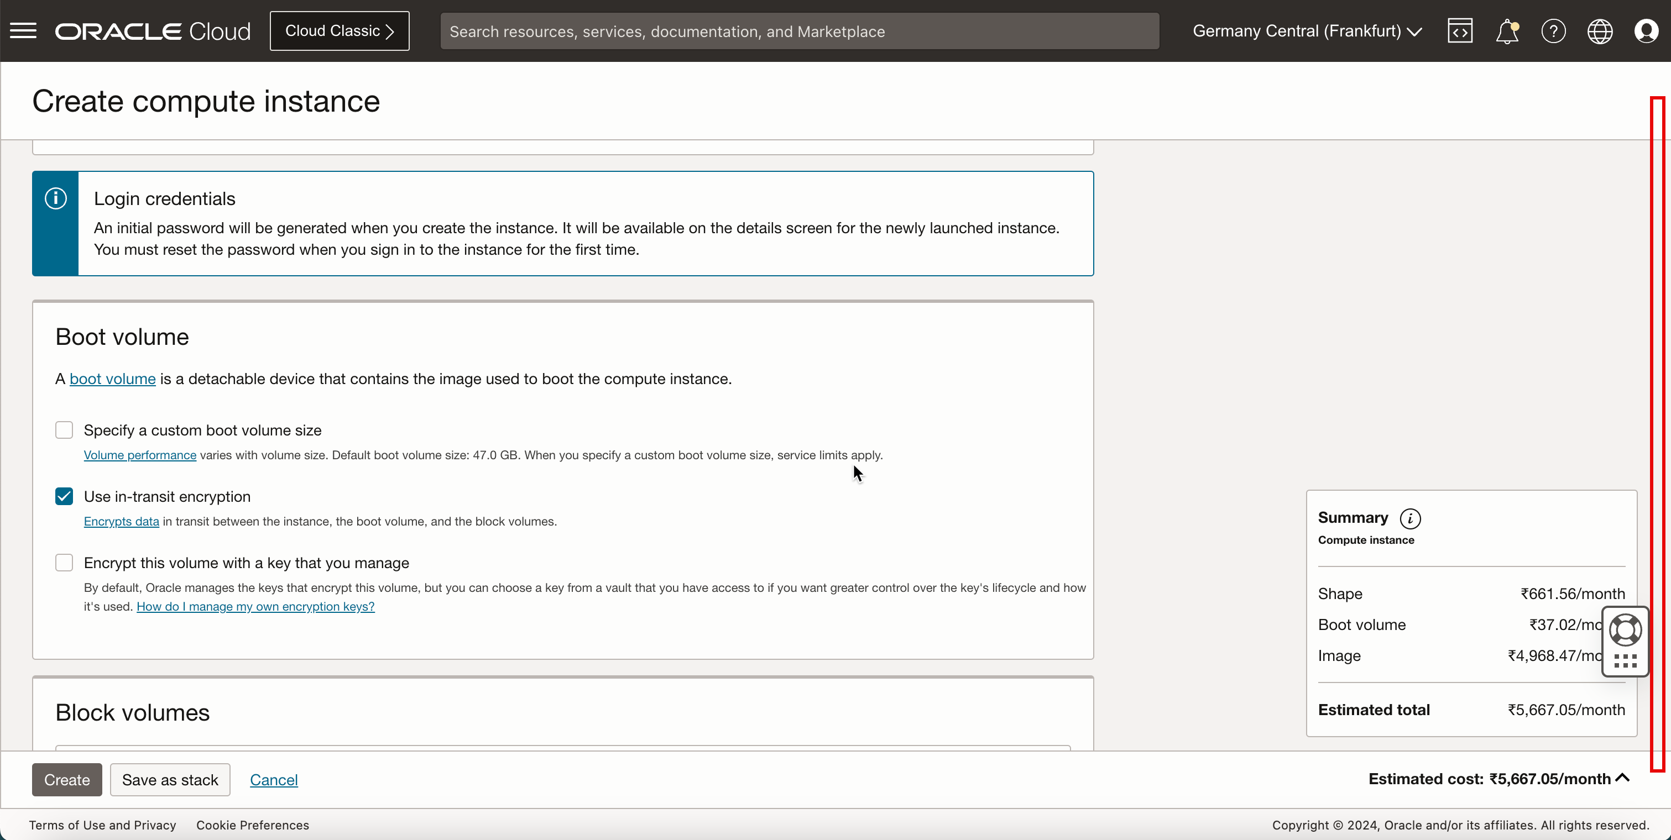Image resolution: width=1671 pixels, height=840 pixels.
Task: Click Volume performance hyperlink in boot volume
Action: click(x=139, y=454)
